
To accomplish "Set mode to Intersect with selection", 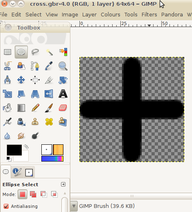I will (54, 194).
